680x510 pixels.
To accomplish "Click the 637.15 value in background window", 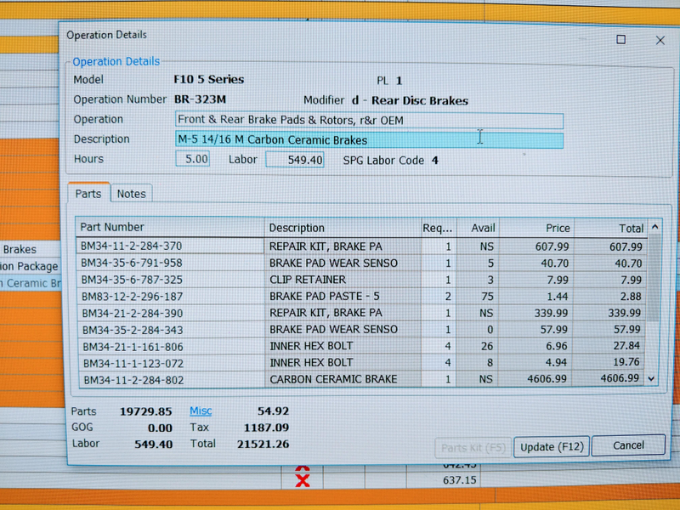I will tap(459, 480).
